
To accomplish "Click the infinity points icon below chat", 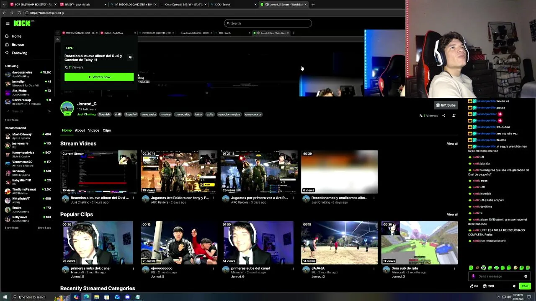I will tap(474, 286).
